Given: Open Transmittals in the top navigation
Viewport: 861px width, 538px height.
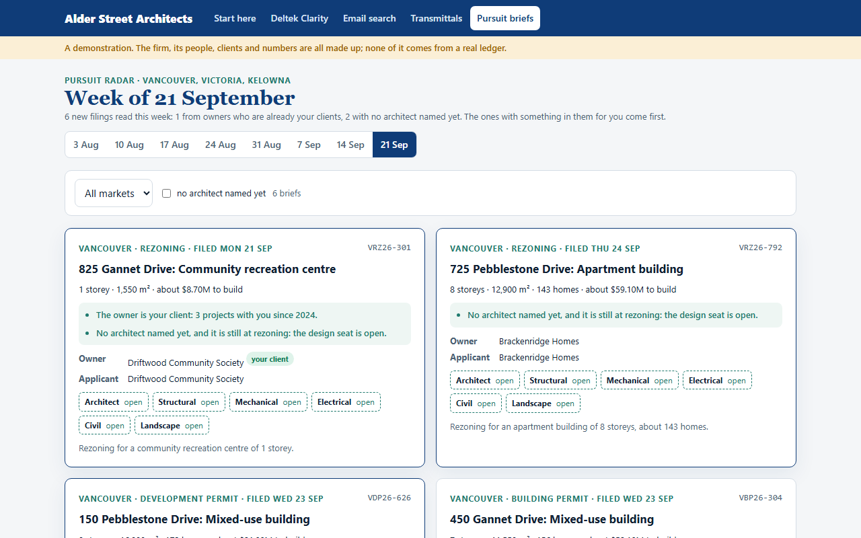Looking at the screenshot, I should (437, 18).
